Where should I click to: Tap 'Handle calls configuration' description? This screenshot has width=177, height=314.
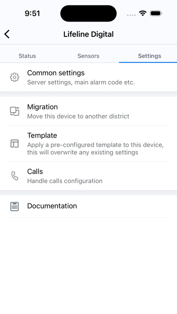[x=65, y=181]
